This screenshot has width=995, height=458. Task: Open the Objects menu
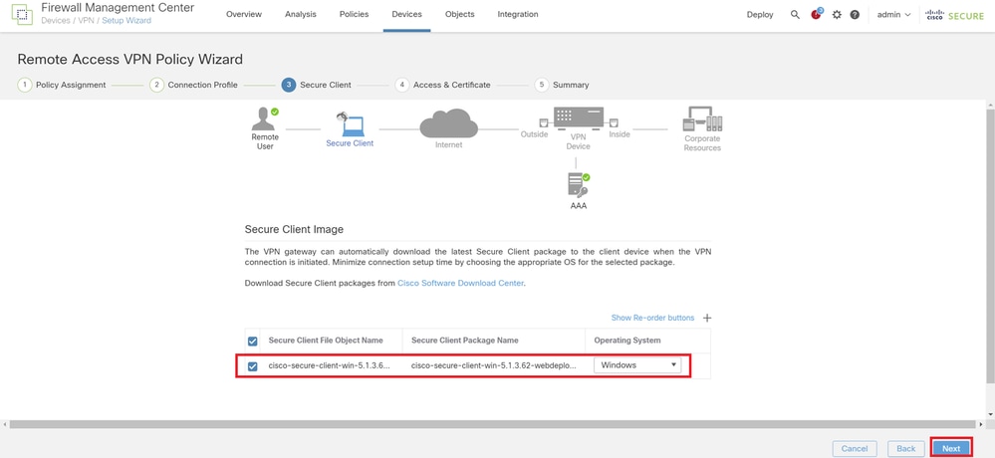tap(460, 14)
